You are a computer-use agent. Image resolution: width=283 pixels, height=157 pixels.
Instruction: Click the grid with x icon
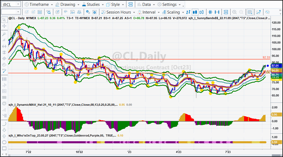point(250,12)
